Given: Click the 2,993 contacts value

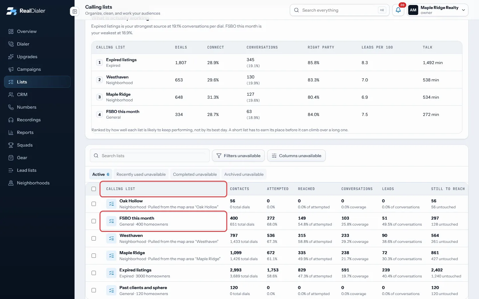Looking at the screenshot, I should coord(236,270).
